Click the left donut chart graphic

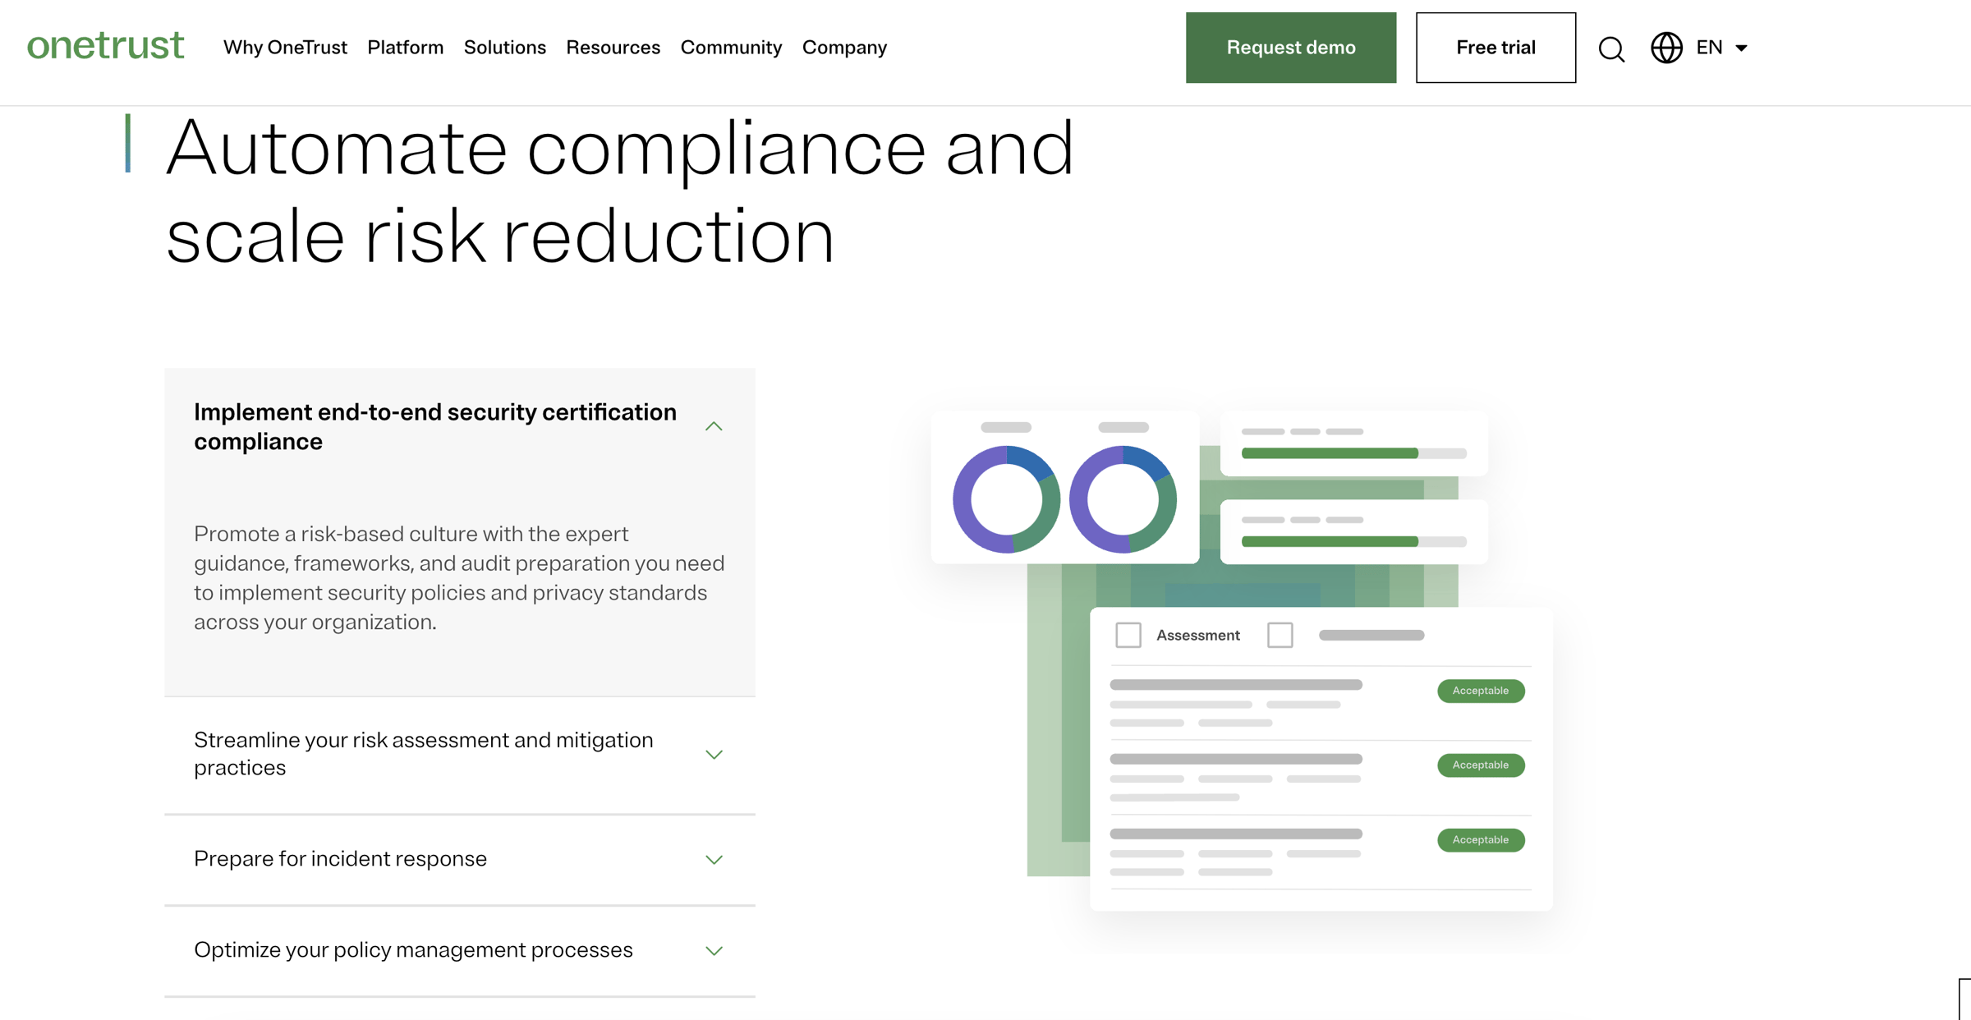pos(1008,498)
